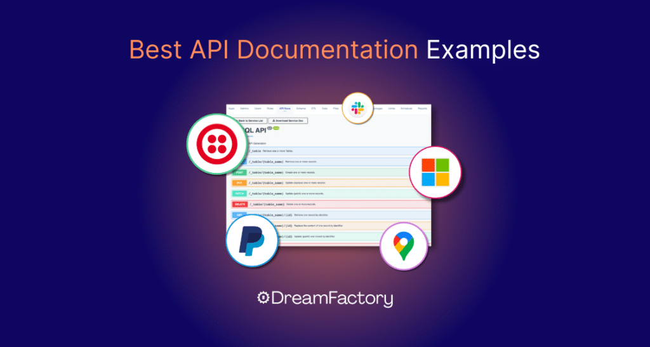Click the red DELETE method badge
The width and height of the screenshot is (650, 347).
pos(240,204)
